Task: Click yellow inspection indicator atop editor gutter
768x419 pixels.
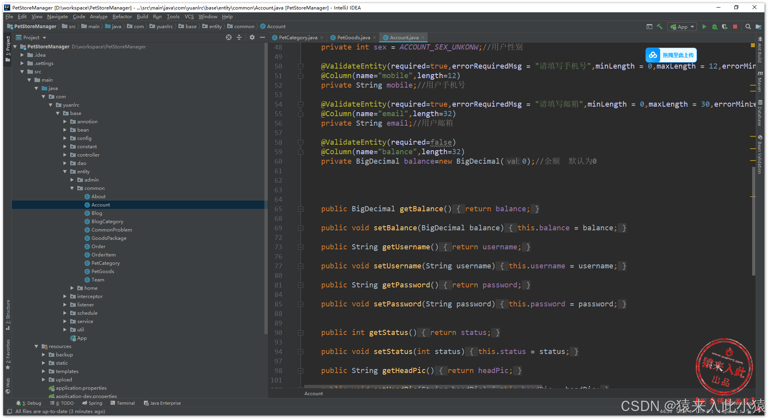Action: click(x=753, y=46)
